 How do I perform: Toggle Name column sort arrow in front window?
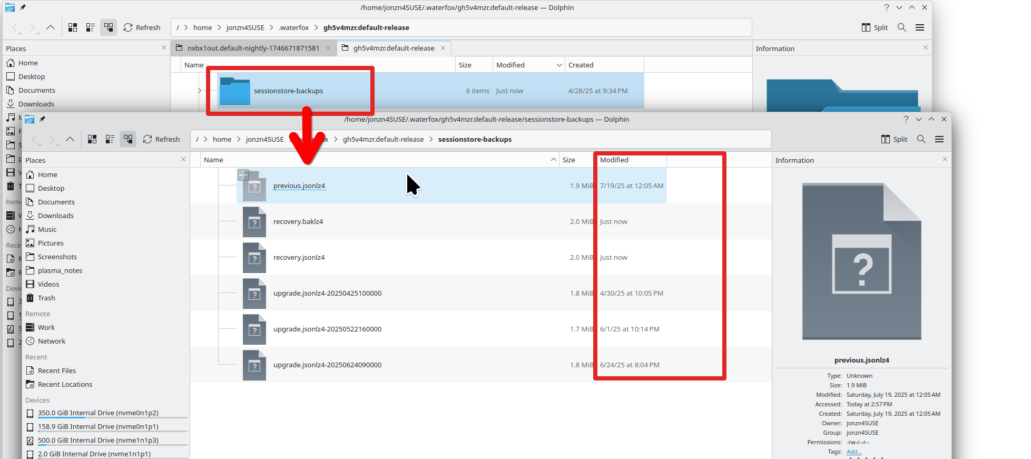(x=553, y=160)
